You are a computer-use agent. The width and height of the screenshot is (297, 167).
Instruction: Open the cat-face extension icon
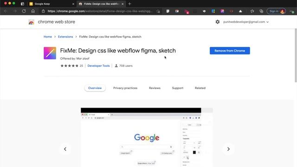[x=204, y=11]
